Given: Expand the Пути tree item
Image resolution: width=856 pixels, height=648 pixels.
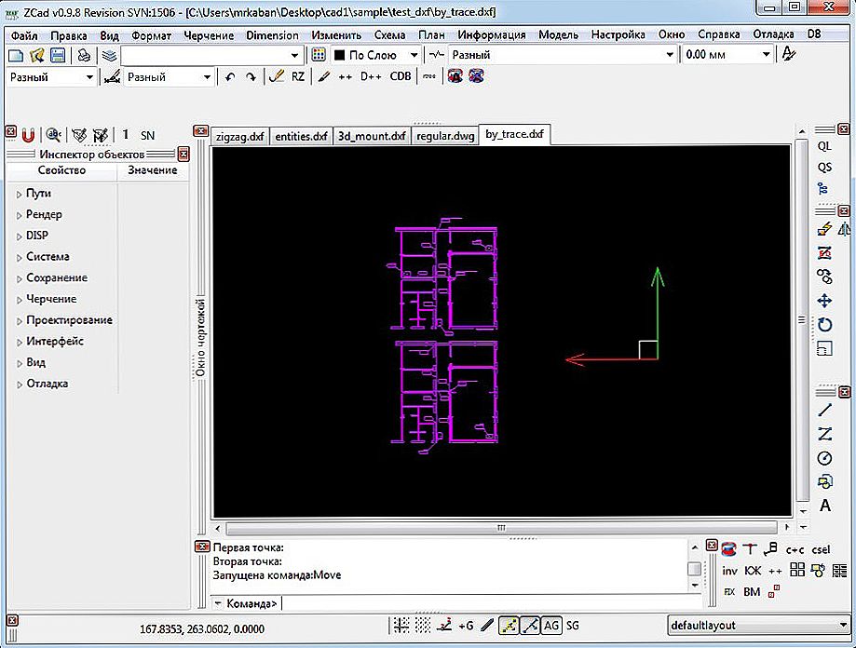Looking at the screenshot, I should tap(19, 195).
